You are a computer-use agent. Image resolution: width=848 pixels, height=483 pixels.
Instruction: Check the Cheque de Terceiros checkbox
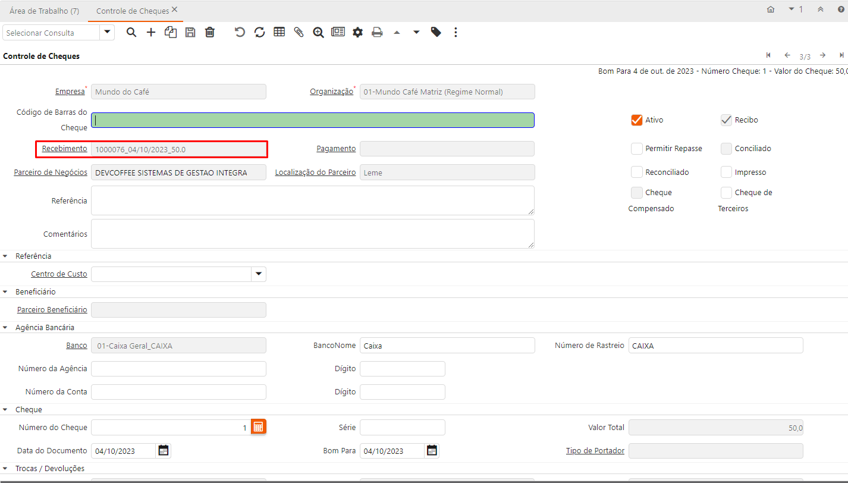tap(726, 193)
